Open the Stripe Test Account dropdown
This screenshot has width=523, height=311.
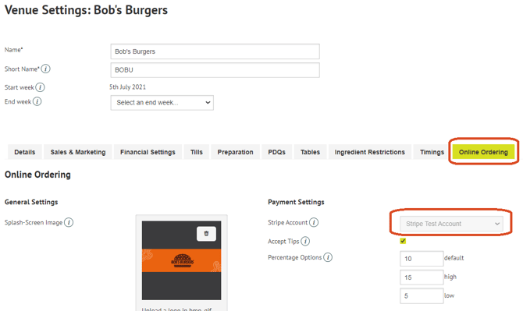pos(451,224)
